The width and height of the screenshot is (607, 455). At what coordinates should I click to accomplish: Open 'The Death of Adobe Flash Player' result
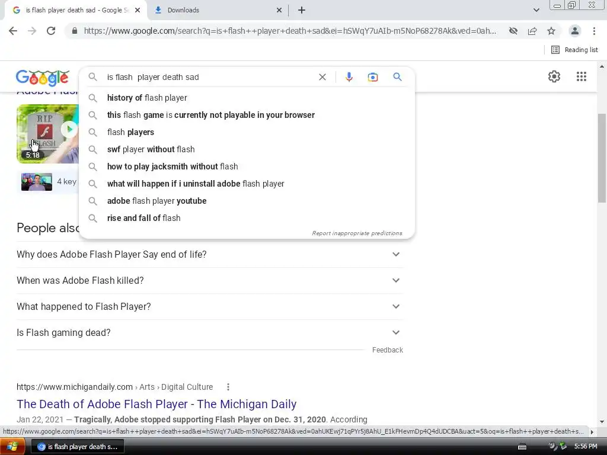tap(156, 404)
